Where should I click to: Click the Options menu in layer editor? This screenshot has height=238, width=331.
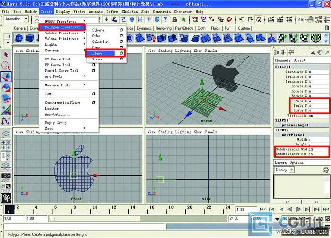pos(296,162)
